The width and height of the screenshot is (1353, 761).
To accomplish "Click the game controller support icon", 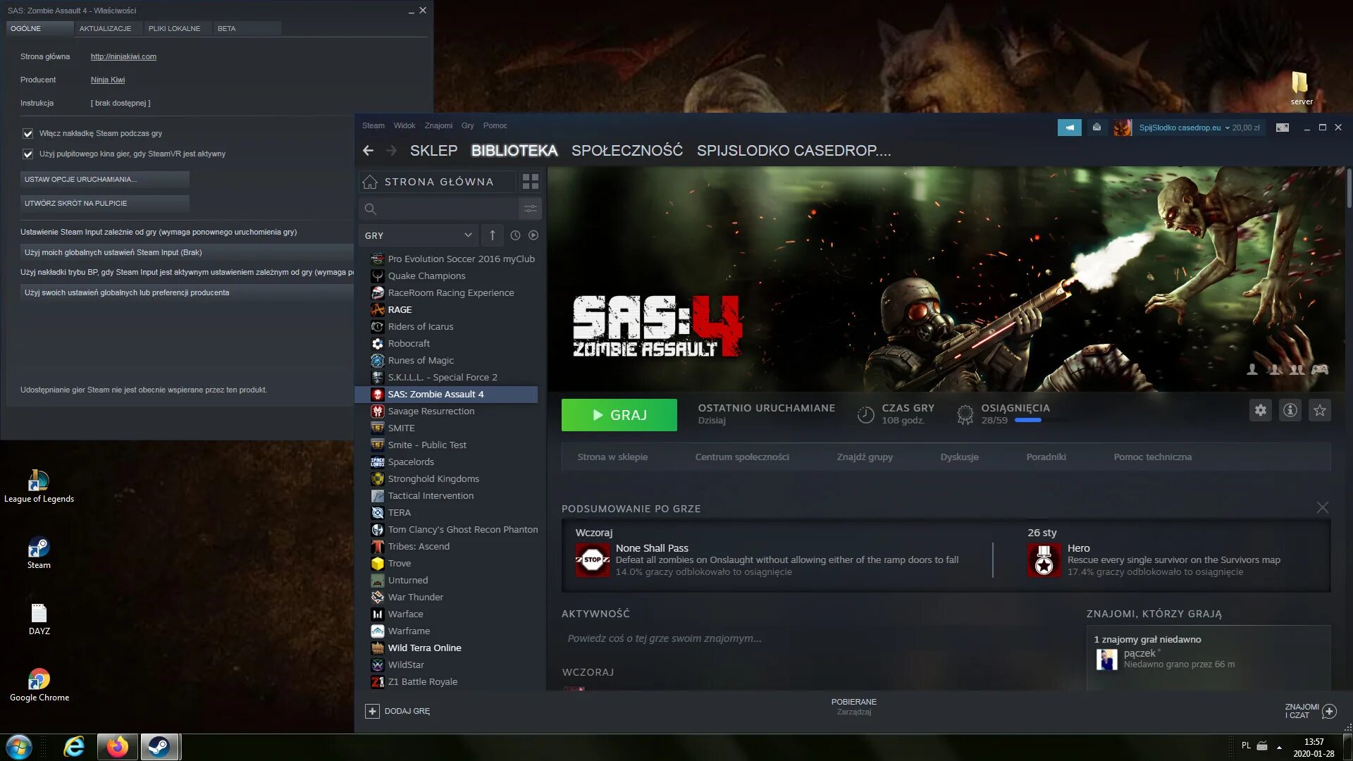I will point(1320,369).
